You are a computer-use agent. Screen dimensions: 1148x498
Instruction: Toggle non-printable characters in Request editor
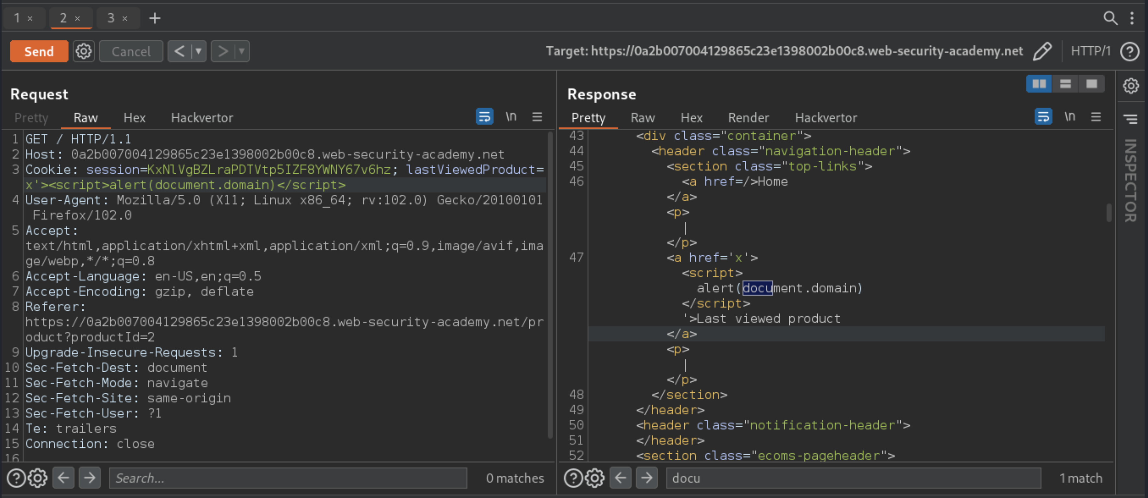tap(511, 117)
